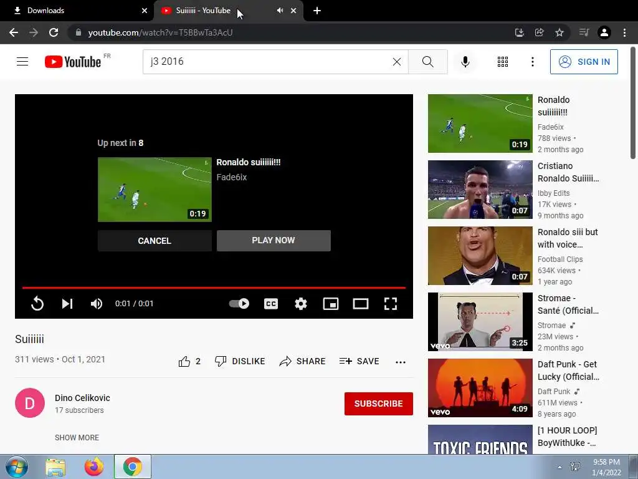Open Cristiano Ronaldo Suiiiii video thumbnail
Image resolution: width=638 pixels, height=479 pixels.
[x=480, y=190]
